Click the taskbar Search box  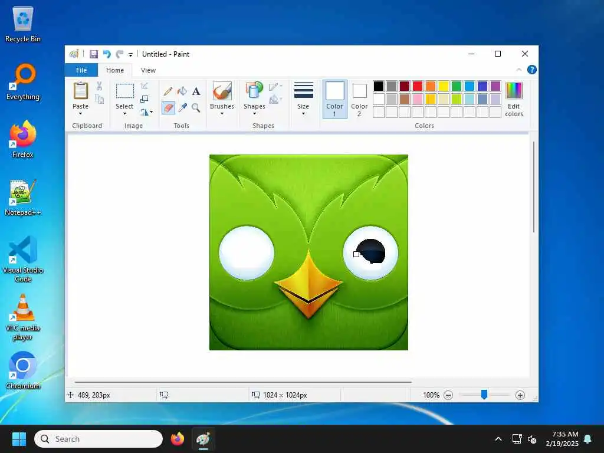pos(99,439)
